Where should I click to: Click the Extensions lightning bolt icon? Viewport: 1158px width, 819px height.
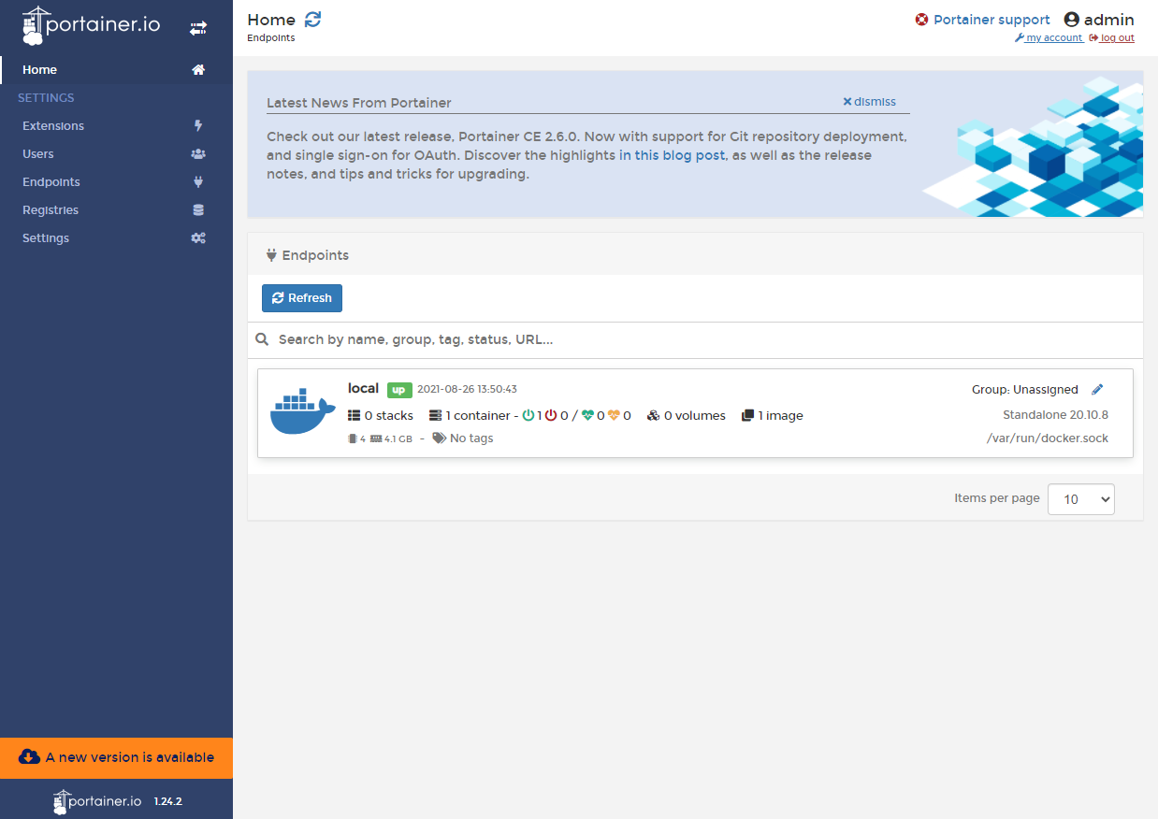(x=198, y=126)
